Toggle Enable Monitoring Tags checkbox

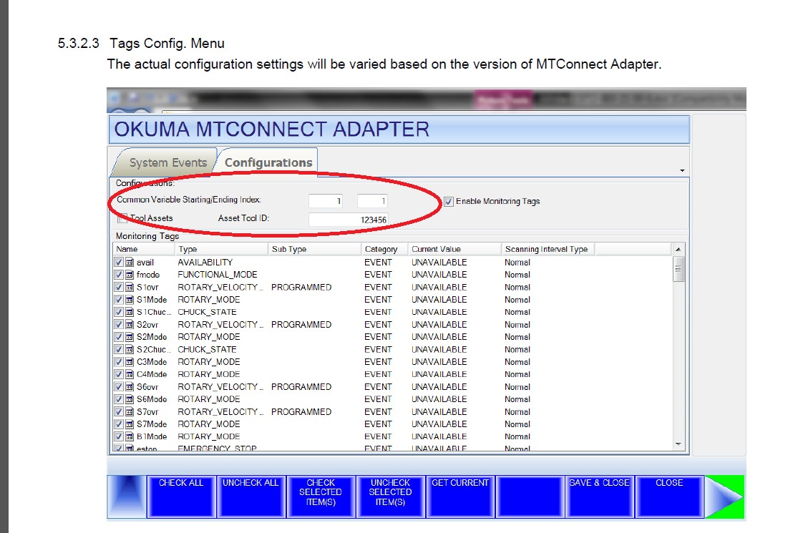[449, 202]
